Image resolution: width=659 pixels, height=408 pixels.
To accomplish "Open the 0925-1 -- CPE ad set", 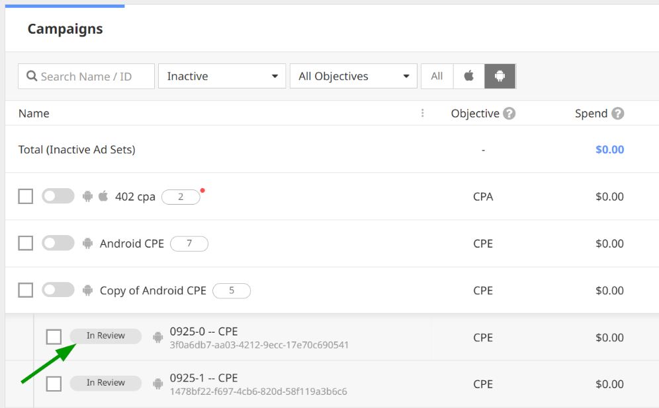I will (x=203, y=378).
